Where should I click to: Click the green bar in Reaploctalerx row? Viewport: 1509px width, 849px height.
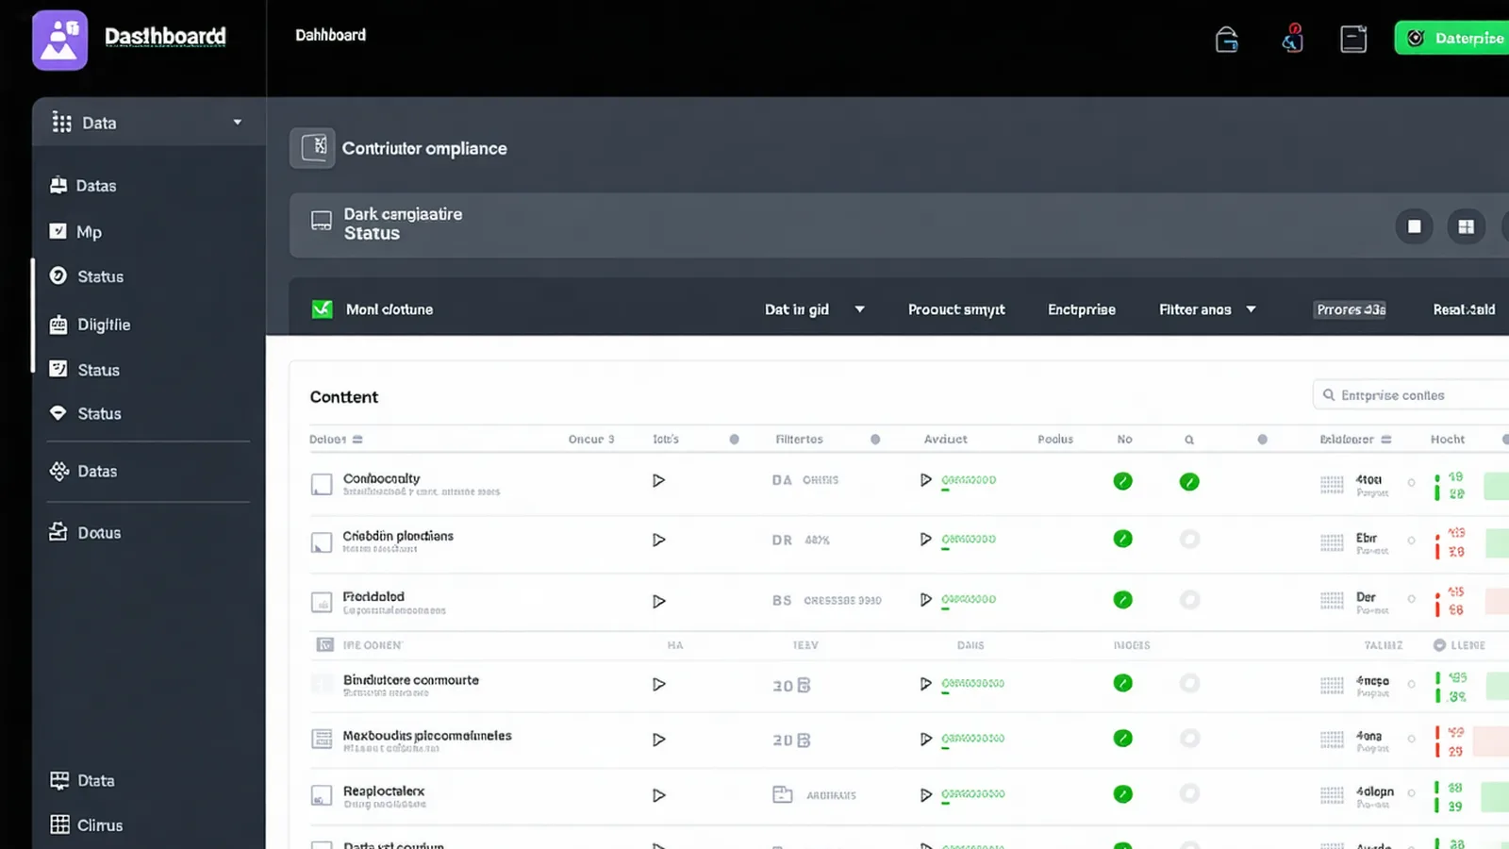[1495, 796]
